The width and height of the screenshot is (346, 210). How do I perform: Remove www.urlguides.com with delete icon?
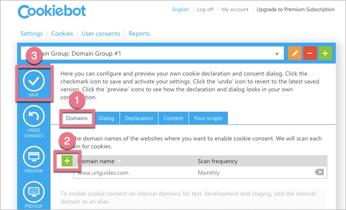[319, 172]
